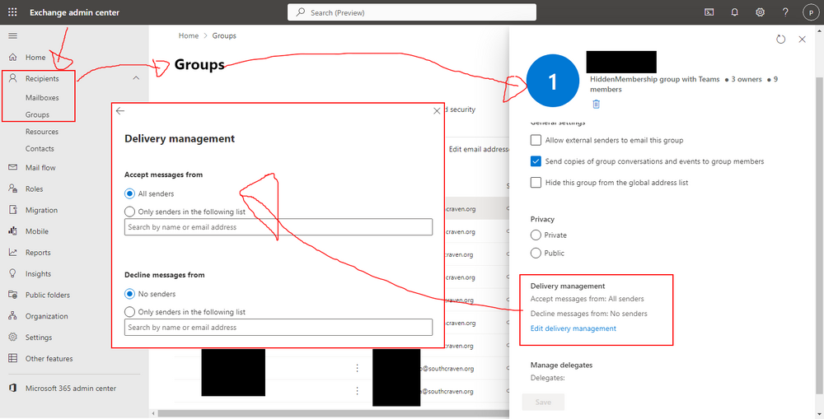Click the Groups breadcrumb link
The image size is (824, 419).
pos(224,35)
